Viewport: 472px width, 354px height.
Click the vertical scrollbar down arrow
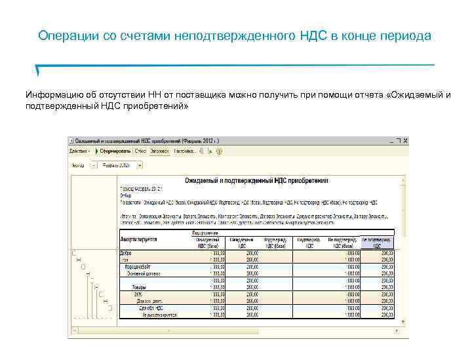coord(403,322)
